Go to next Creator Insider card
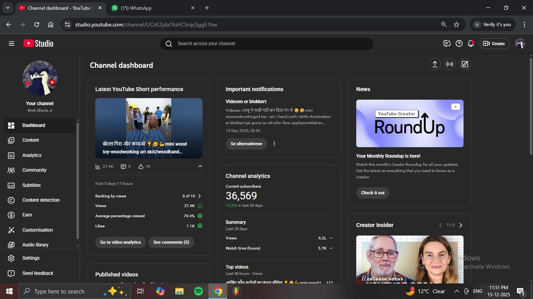Screen dimensions: 533x299 [x=461, y=225]
